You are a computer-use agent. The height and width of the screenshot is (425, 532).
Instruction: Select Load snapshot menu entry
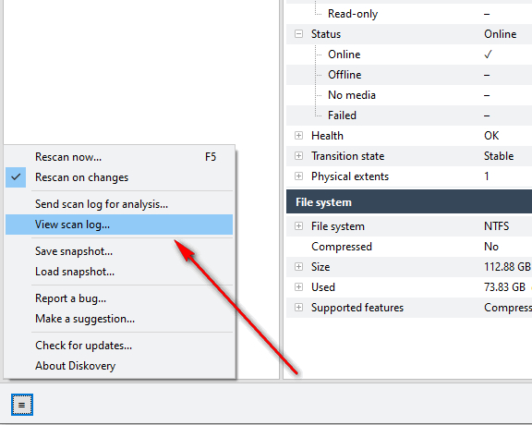tap(119, 272)
